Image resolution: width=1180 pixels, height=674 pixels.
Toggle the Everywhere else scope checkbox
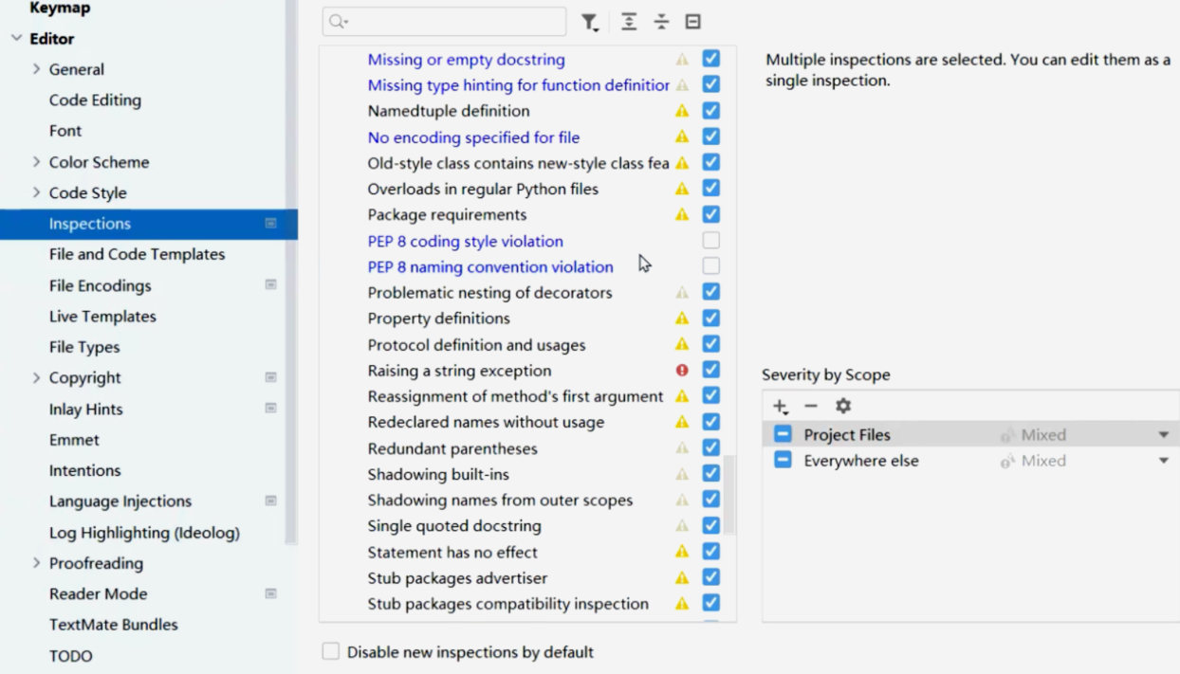tap(783, 460)
